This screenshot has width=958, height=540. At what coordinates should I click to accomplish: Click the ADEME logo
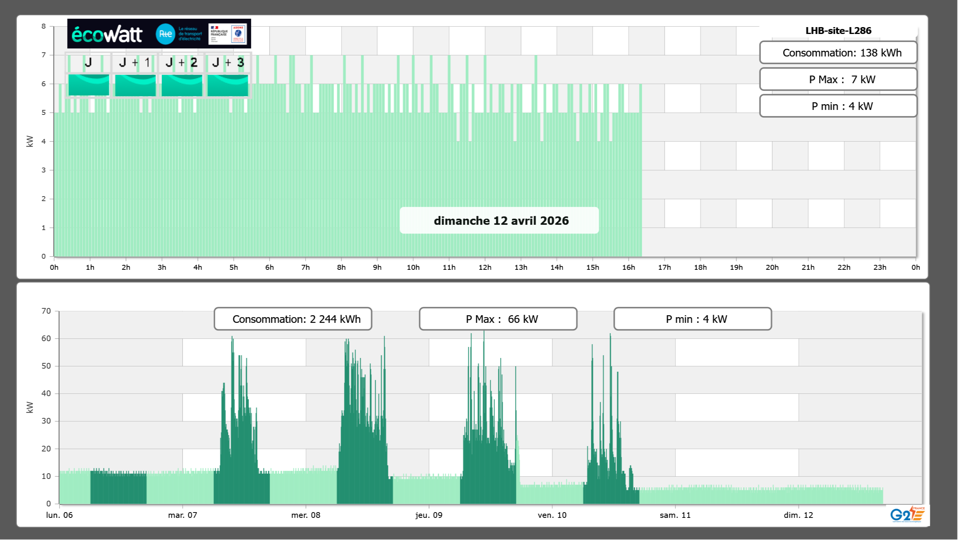pos(238,34)
